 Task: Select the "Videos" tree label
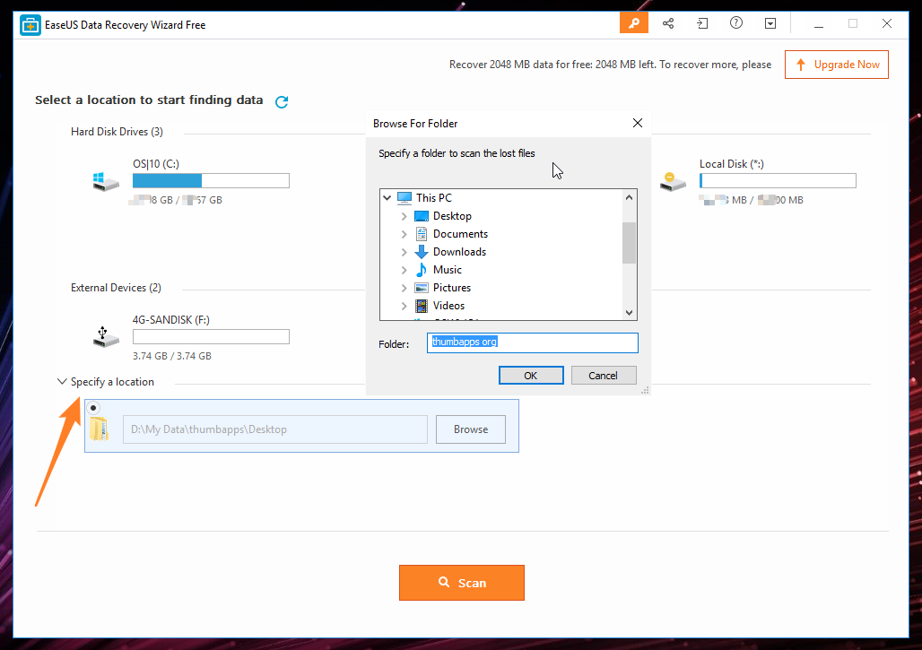[x=448, y=306]
